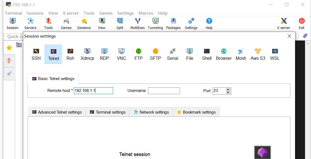
Task: Maximize the MobaXterm main window
Action: 287,5
